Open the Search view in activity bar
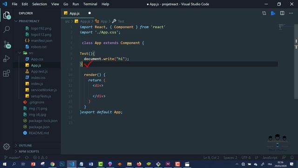Viewport: 298px width, 168px height. point(7,29)
